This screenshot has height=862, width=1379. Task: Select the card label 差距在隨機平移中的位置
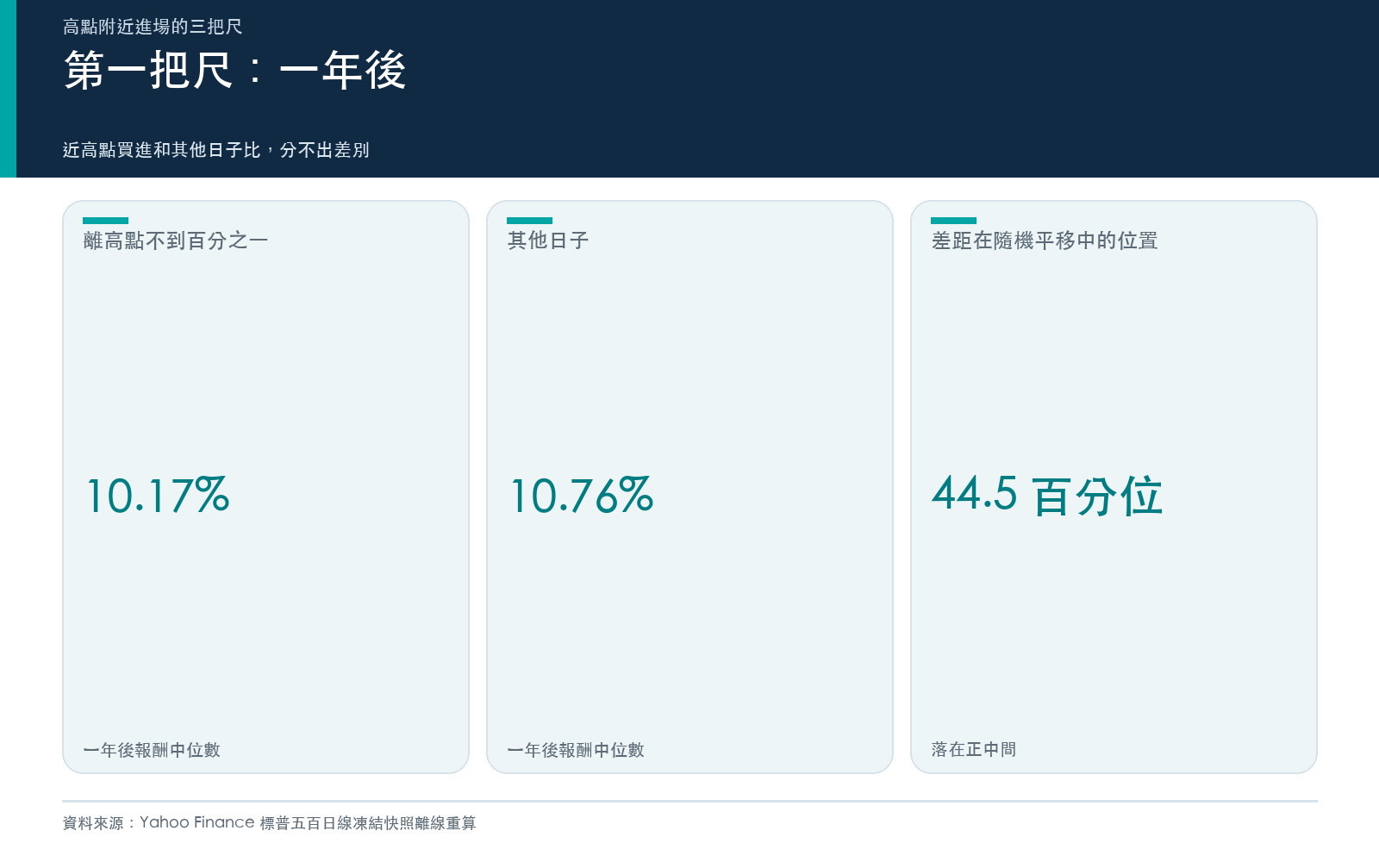pyautogui.click(x=1045, y=240)
